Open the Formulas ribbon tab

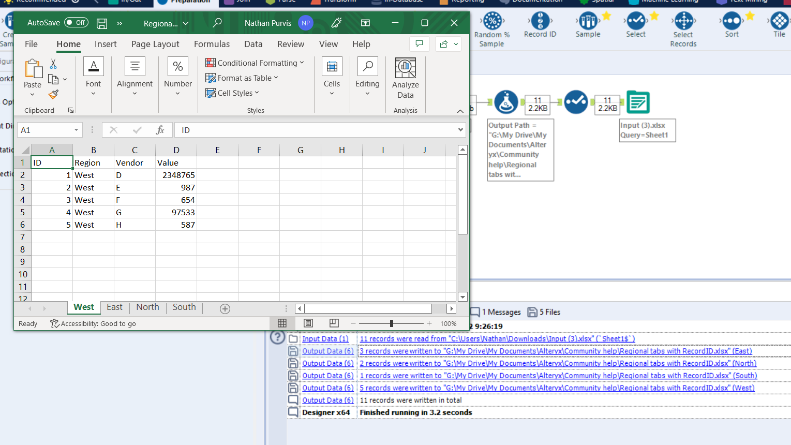pos(212,44)
